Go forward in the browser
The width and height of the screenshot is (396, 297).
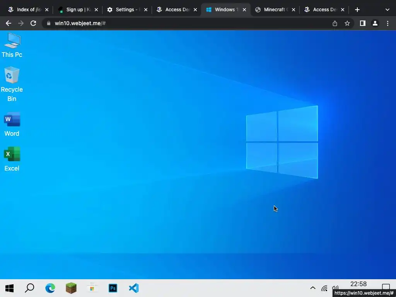[x=21, y=23]
